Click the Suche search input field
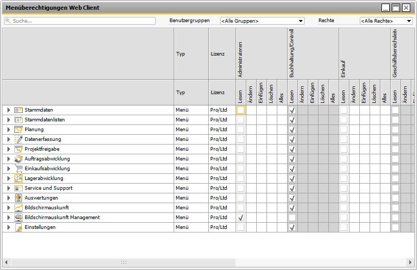Viewport: 417px width, 270px height. pos(80,21)
